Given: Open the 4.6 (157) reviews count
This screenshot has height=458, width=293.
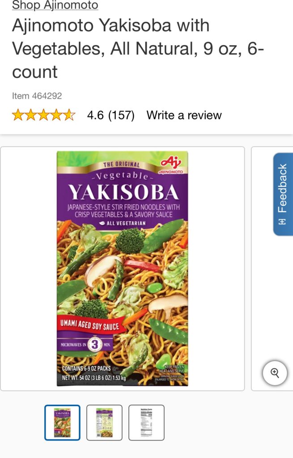Looking at the screenshot, I should click(111, 115).
